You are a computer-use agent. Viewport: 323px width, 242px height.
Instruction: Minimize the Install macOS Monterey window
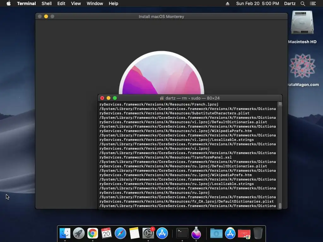tap(46, 16)
